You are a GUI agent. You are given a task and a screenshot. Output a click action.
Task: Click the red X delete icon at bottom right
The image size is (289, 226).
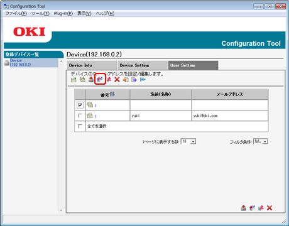[x=270, y=208]
